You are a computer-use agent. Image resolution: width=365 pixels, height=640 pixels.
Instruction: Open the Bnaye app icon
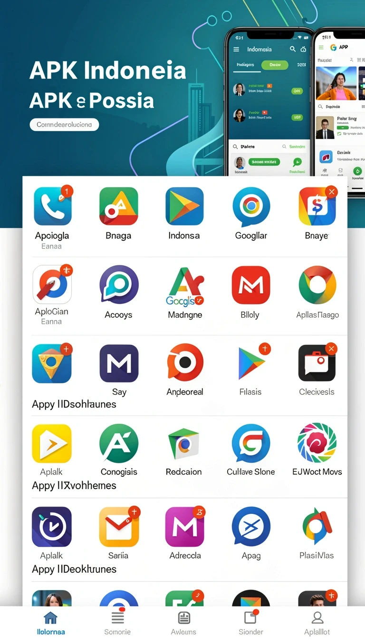click(x=317, y=206)
